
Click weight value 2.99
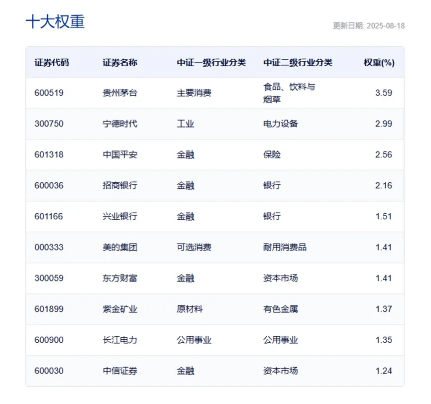[384, 124]
